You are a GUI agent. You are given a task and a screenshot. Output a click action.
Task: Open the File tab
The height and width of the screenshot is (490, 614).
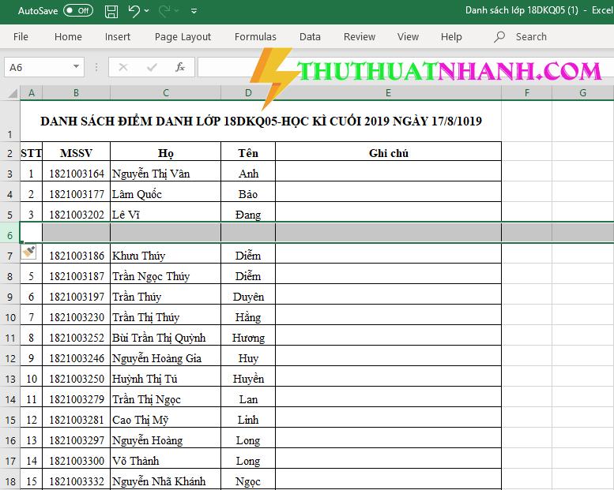(x=21, y=37)
